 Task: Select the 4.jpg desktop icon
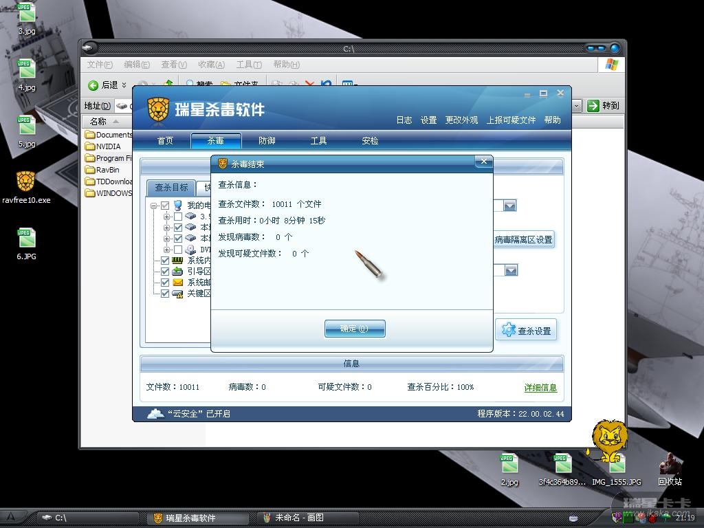point(27,75)
